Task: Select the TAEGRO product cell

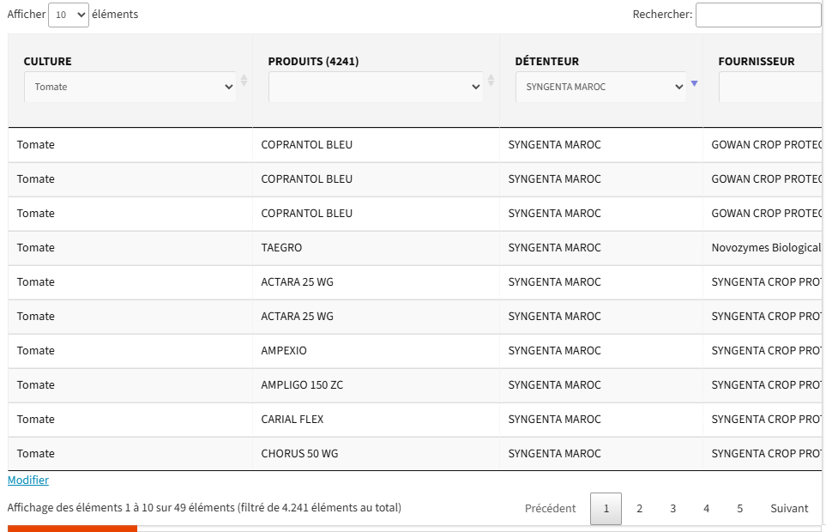Action: [x=376, y=248]
